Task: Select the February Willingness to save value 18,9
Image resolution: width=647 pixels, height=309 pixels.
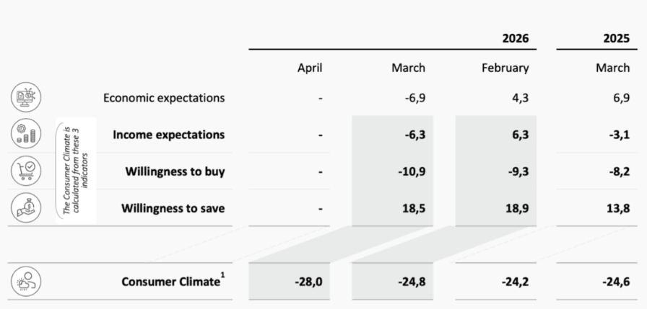Action: 516,209
